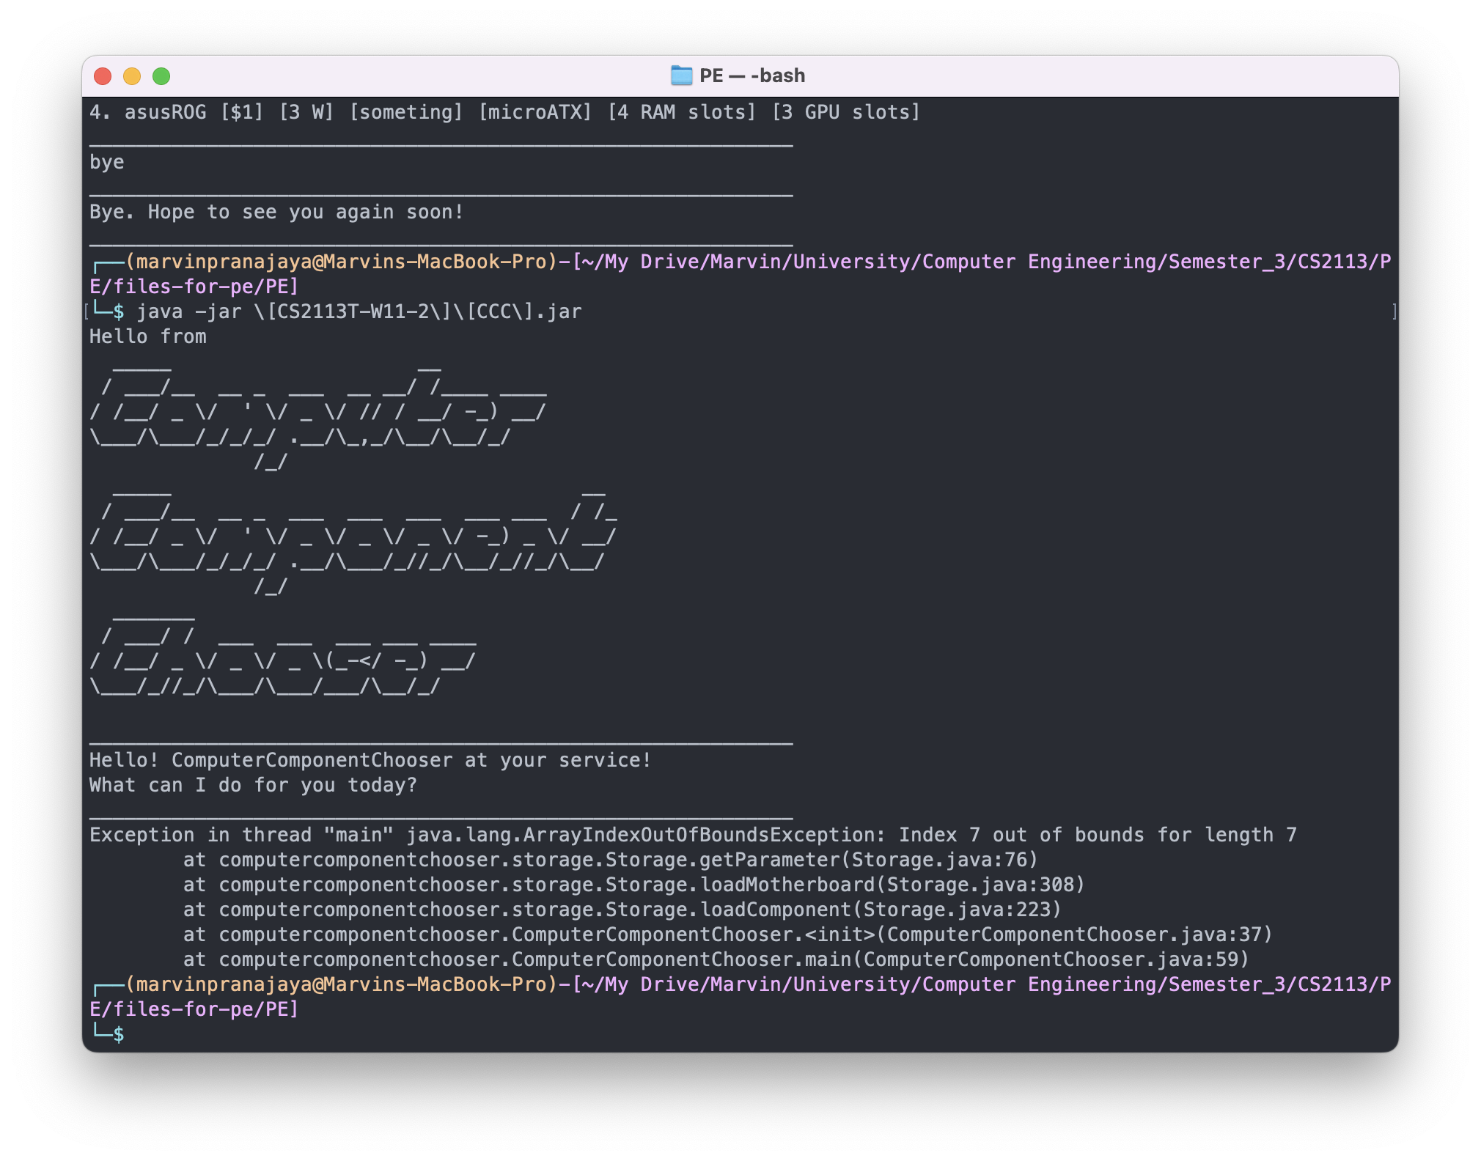Click the red close window button
The height and width of the screenshot is (1161, 1481).
click(x=103, y=76)
